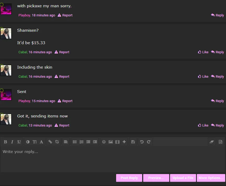Insert media using the film icon

pyautogui.click(x=117, y=142)
